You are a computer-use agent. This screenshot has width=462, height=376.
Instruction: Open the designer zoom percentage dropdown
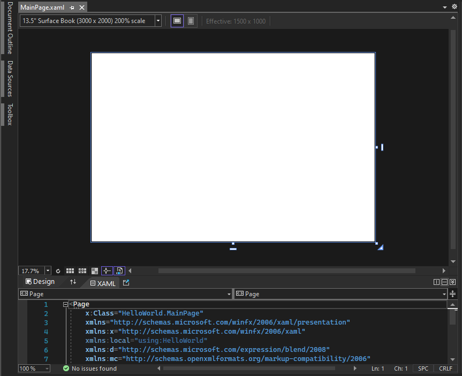pos(47,270)
